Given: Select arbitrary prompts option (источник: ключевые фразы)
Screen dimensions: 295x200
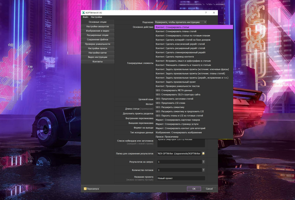Looking at the screenshot, I should (x=194, y=69).
